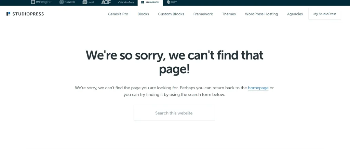Select the StudioPress tab in brand bar
Viewport: 350px width, 160px height.
(150, 2)
